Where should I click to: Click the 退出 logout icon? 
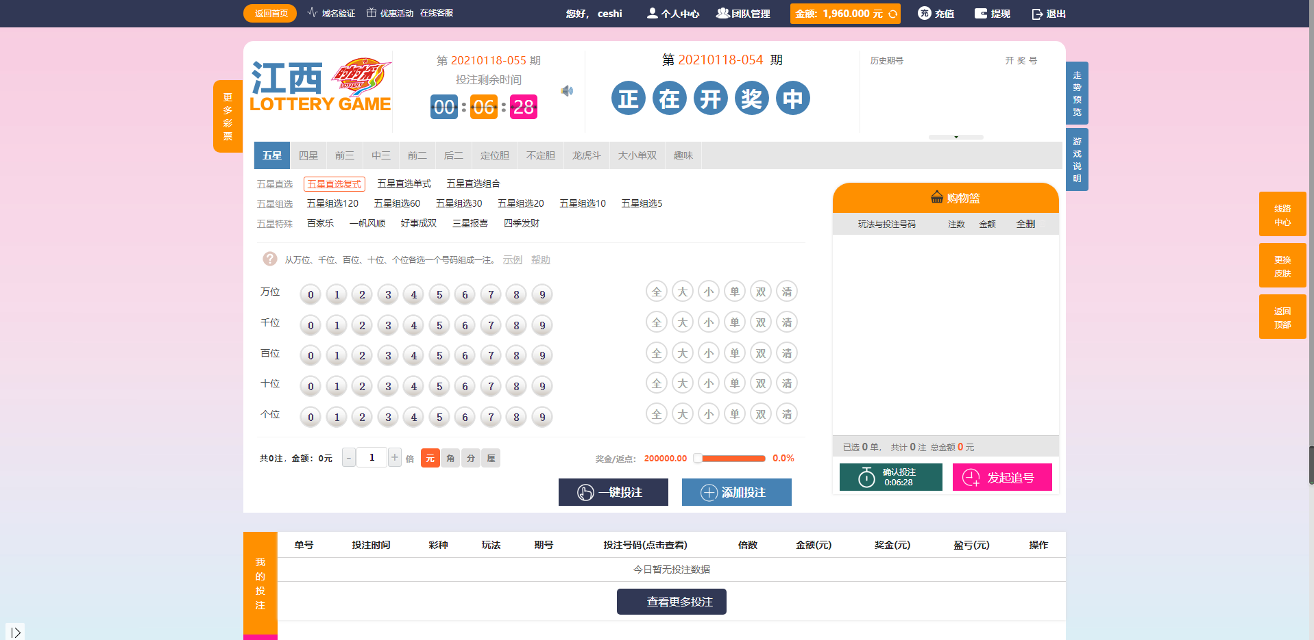pyautogui.click(x=1037, y=14)
